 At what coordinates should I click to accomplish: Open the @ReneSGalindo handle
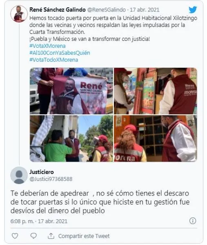107,10
